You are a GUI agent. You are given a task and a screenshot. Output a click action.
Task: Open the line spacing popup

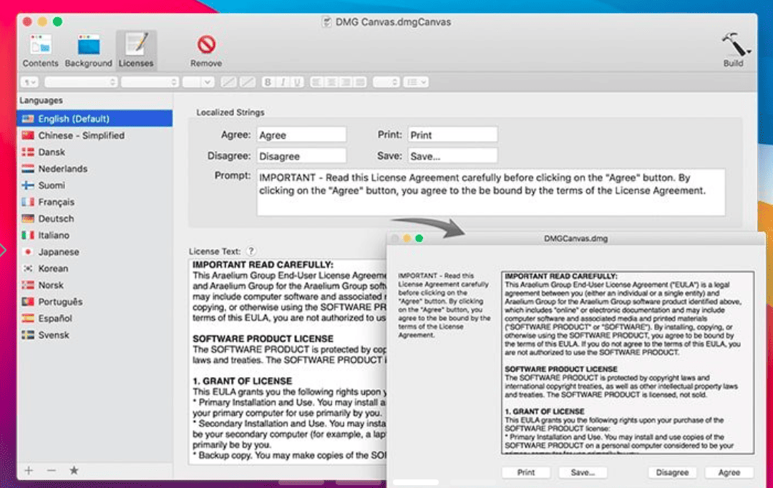pyautogui.click(x=386, y=82)
